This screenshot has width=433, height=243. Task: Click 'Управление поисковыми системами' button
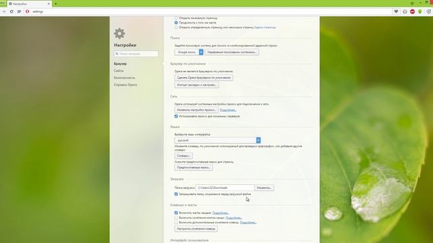tap(231, 52)
